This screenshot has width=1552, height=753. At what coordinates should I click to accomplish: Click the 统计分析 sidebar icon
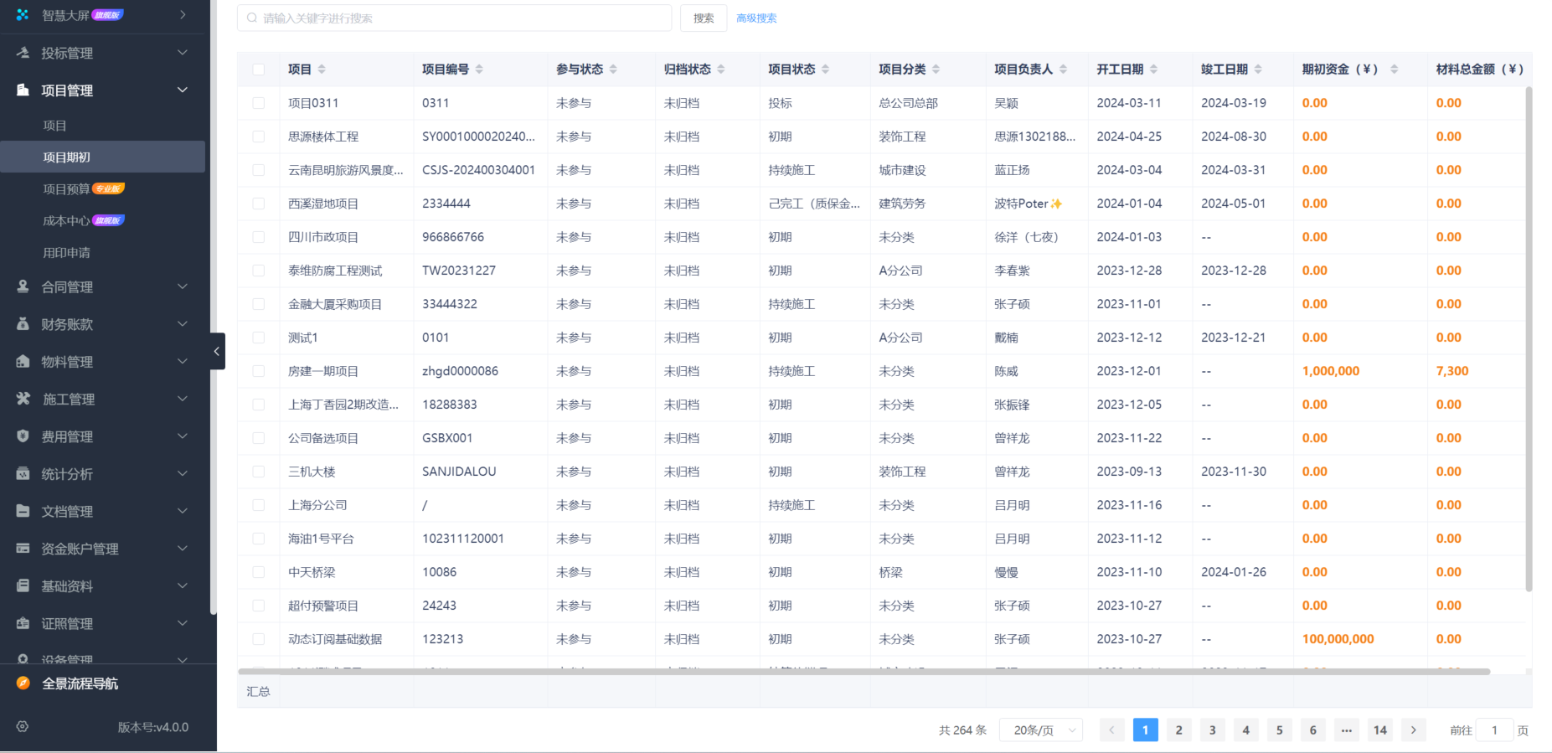coord(23,474)
